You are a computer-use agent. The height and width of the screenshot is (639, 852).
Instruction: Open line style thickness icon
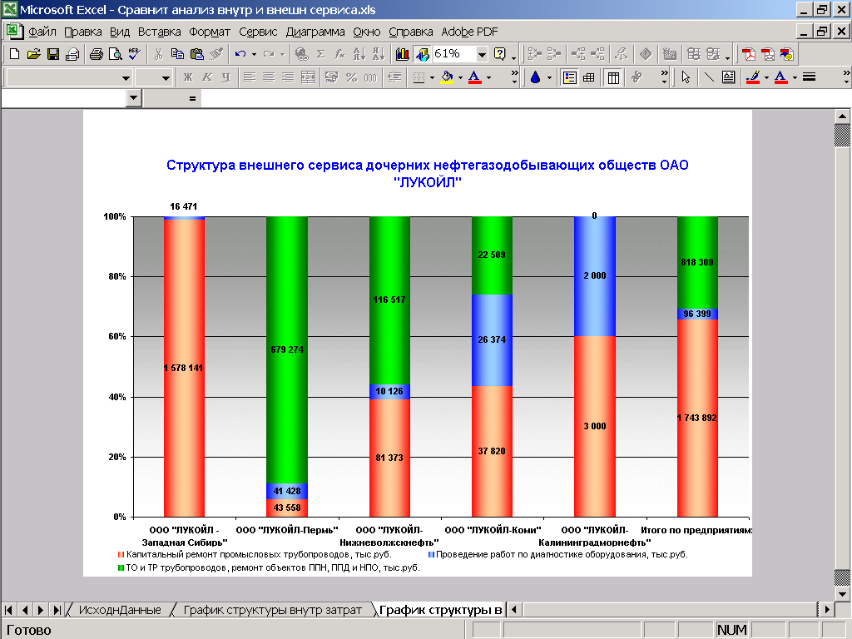click(809, 77)
